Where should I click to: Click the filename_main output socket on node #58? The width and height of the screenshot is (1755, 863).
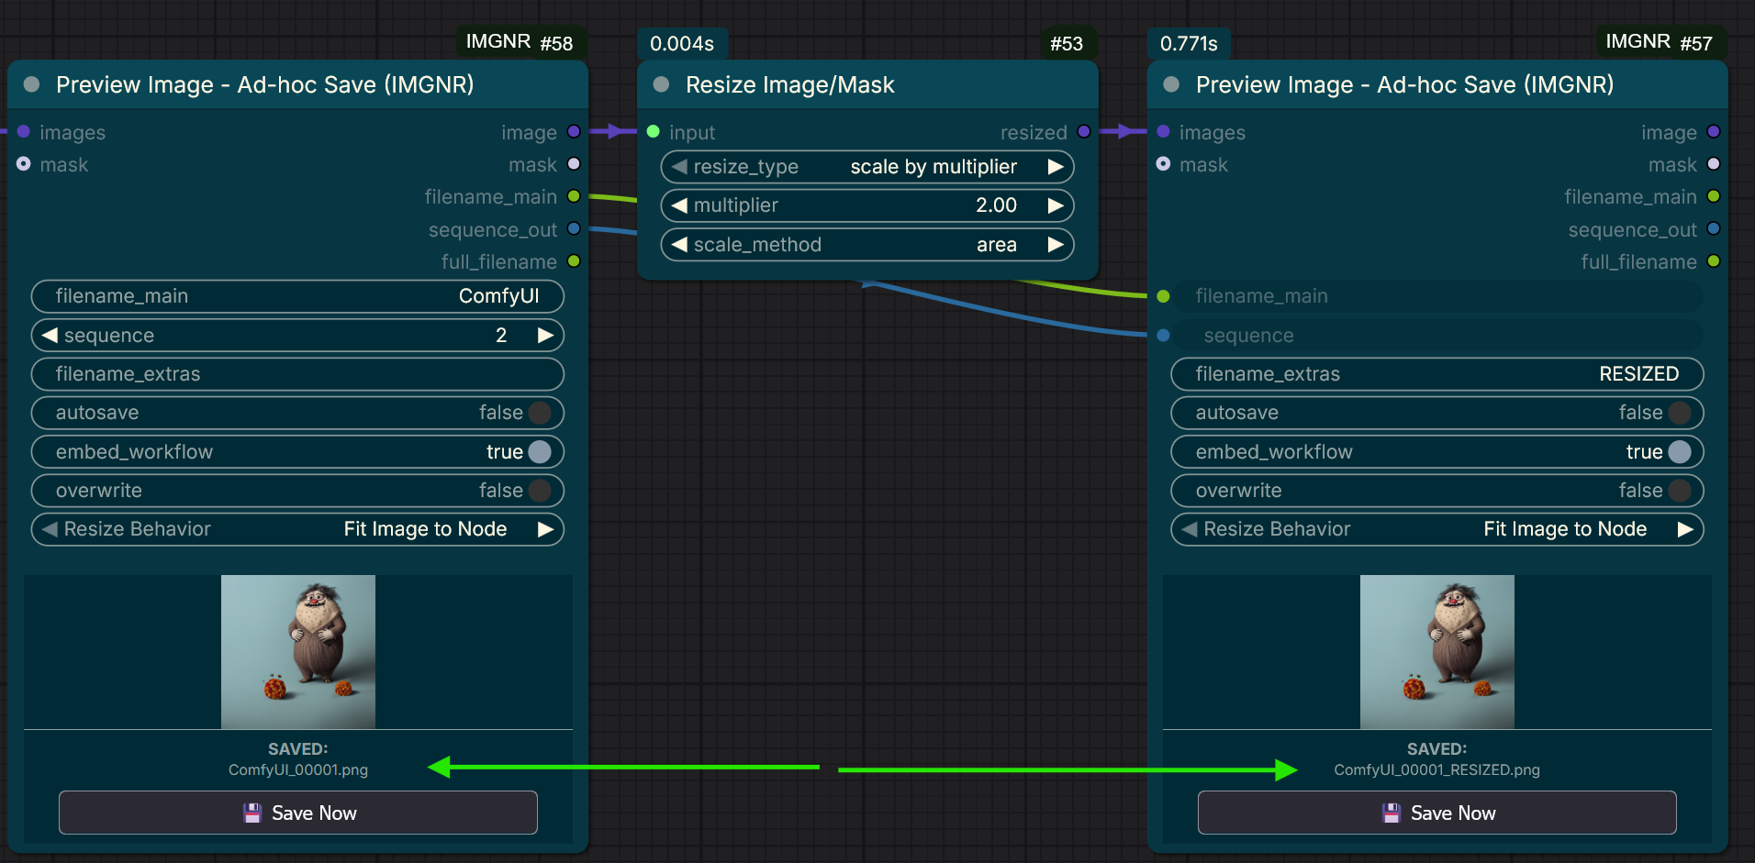coord(574,196)
